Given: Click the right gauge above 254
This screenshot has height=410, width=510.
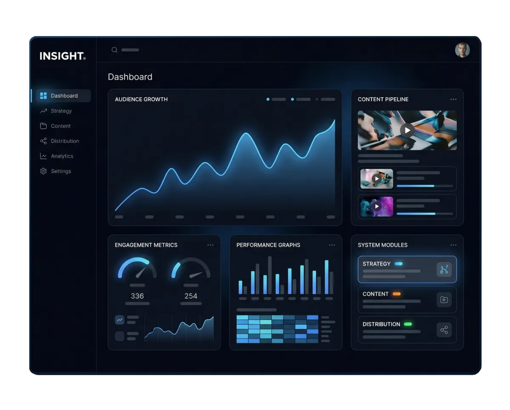Looking at the screenshot, I should click(191, 268).
